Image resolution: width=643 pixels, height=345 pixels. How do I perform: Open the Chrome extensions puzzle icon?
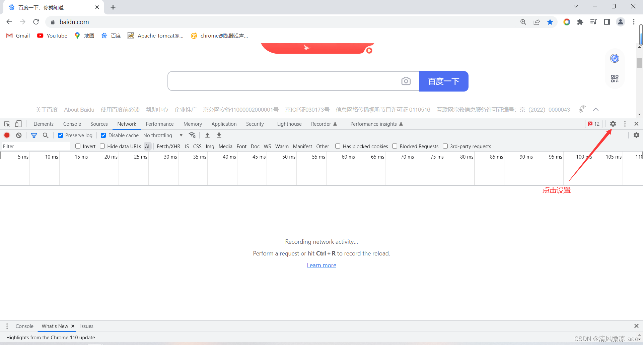(x=580, y=22)
